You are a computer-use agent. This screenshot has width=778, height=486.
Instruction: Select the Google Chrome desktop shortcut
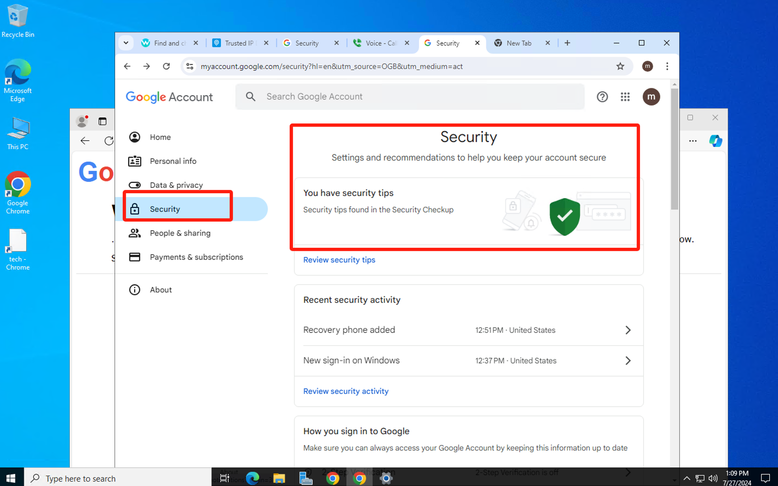pyautogui.click(x=18, y=193)
